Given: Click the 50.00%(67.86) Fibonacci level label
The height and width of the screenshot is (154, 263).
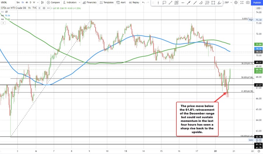Looking at the screenshot, I should 247,77.
